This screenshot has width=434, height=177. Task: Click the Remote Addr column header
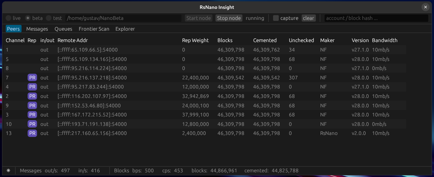point(73,40)
